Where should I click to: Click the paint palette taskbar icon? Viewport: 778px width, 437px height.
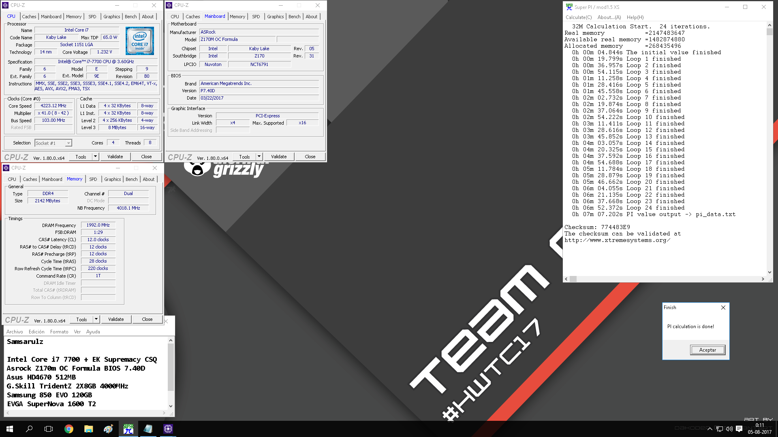[x=108, y=429]
